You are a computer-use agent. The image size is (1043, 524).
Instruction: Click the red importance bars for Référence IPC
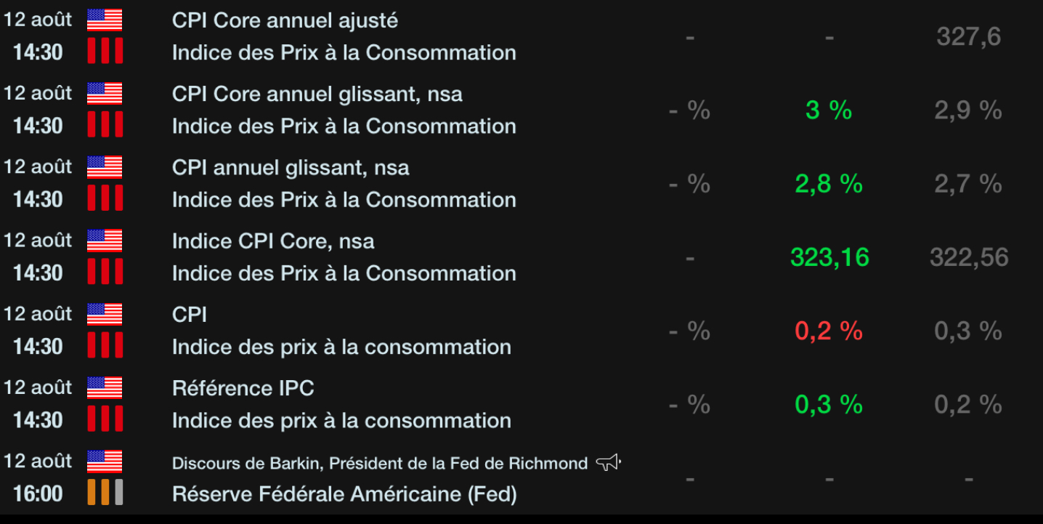[x=105, y=420]
